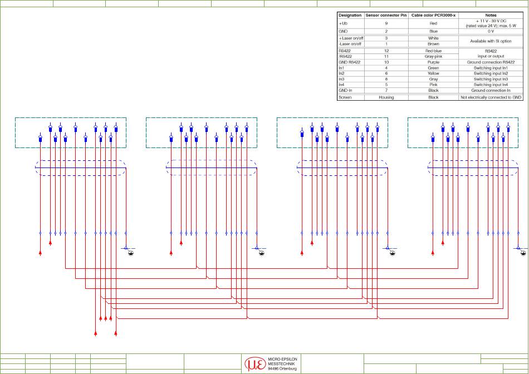Click pin number '9' in the +Ub row

(x=386, y=23)
